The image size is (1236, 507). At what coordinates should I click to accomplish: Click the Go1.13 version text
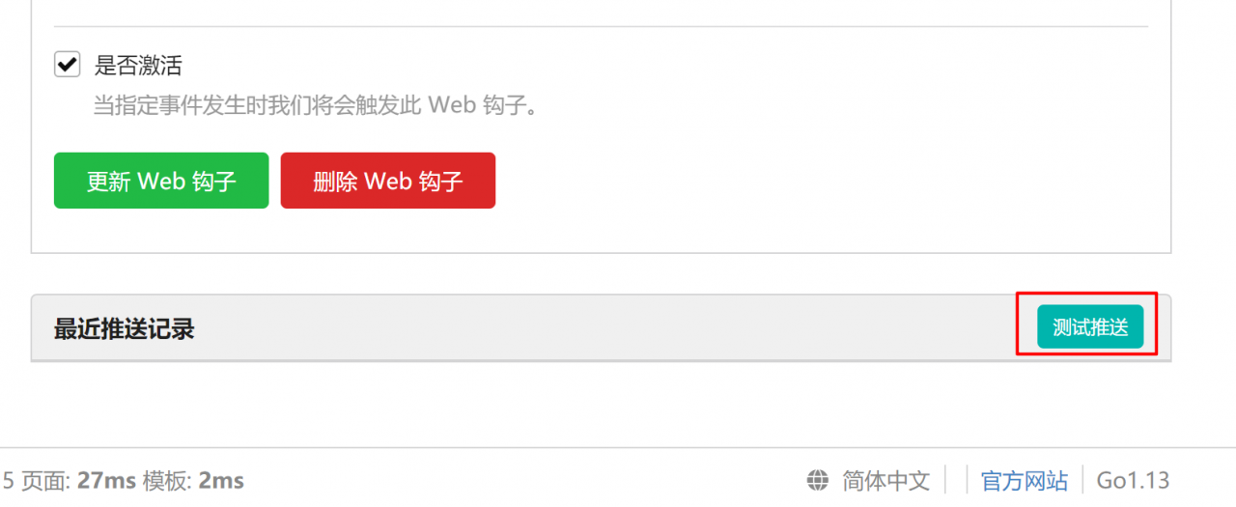click(x=1133, y=480)
